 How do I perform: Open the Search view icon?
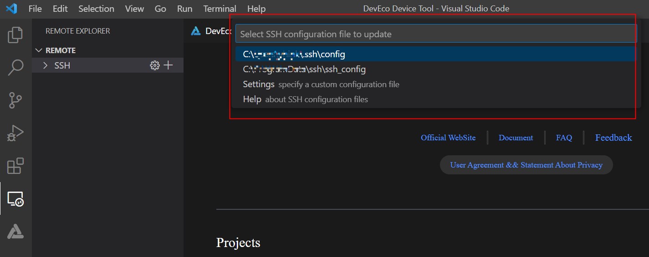[15, 67]
